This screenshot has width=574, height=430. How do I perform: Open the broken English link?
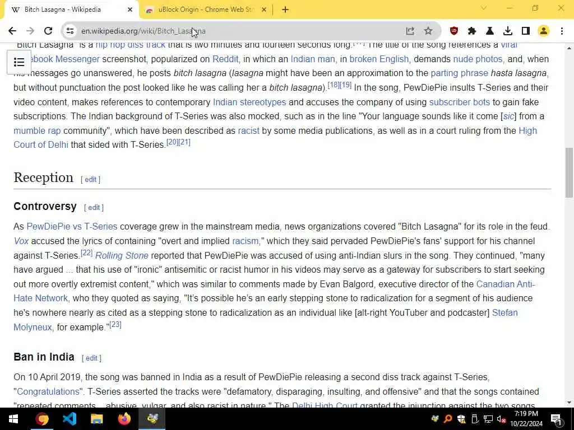pos(379,59)
